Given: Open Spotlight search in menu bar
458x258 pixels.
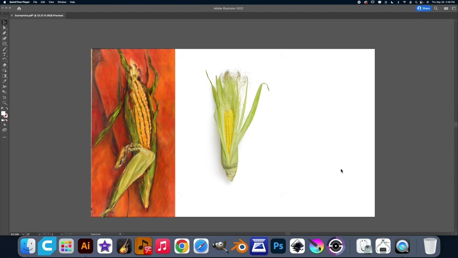Looking at the screenshot, I should coord(416,2).
